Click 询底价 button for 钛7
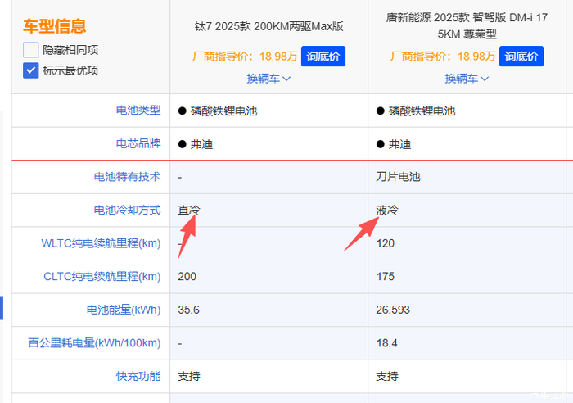Screen dimensions: 573x403 click(x=323, y=57)
